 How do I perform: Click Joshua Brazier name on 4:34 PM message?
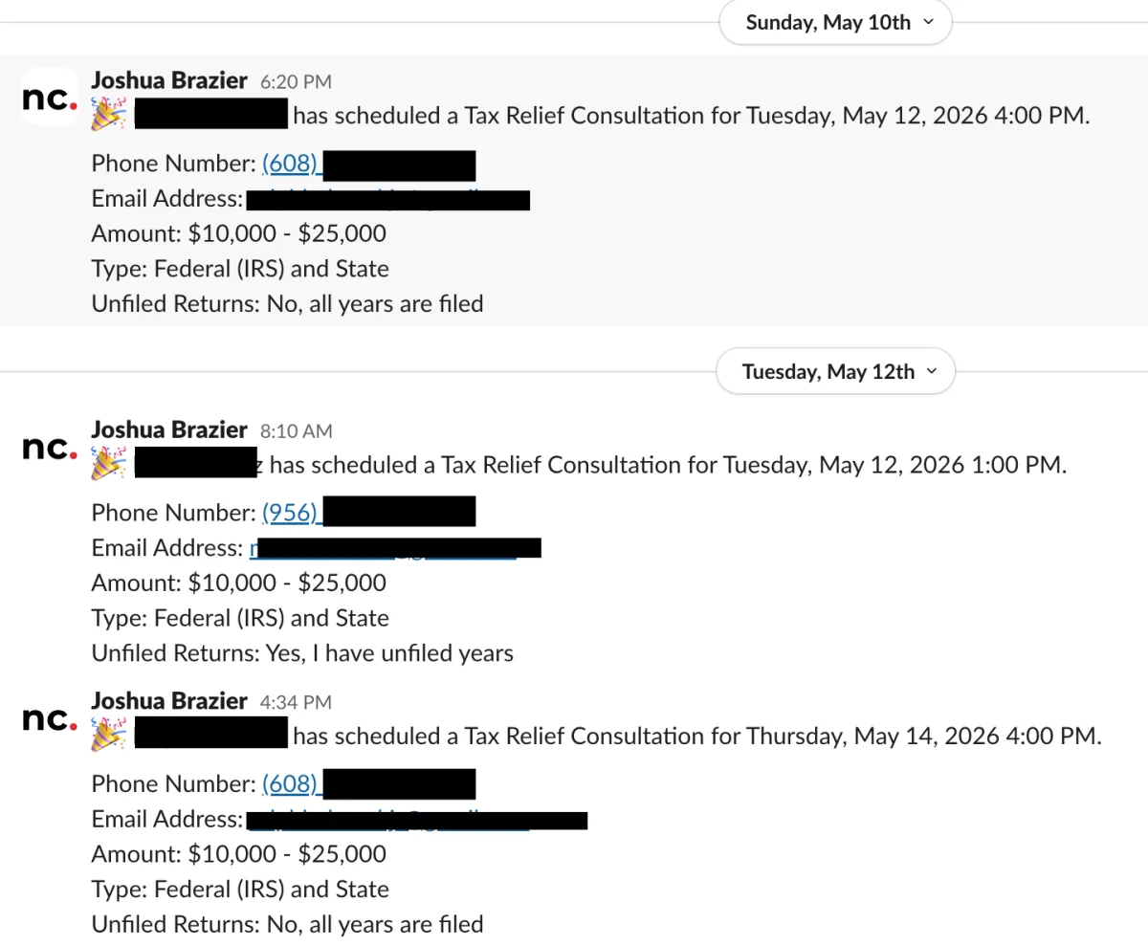[x=169, y=701]
